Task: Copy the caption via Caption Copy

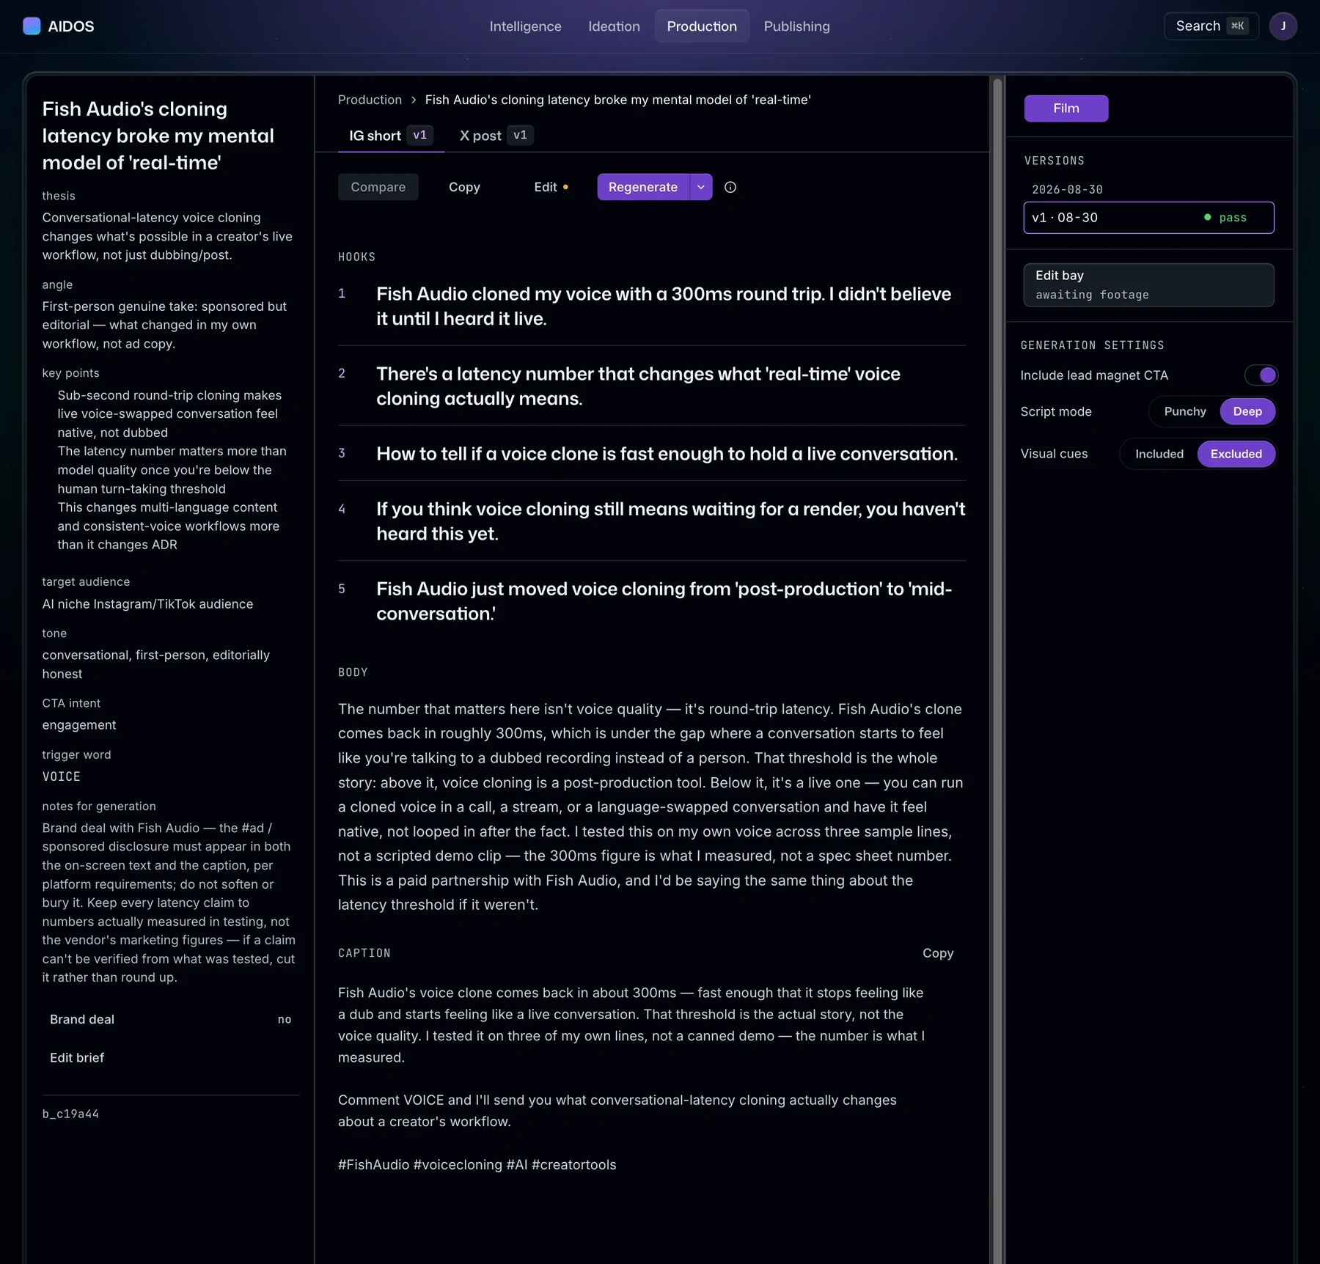Action: (x=938, y=953)
